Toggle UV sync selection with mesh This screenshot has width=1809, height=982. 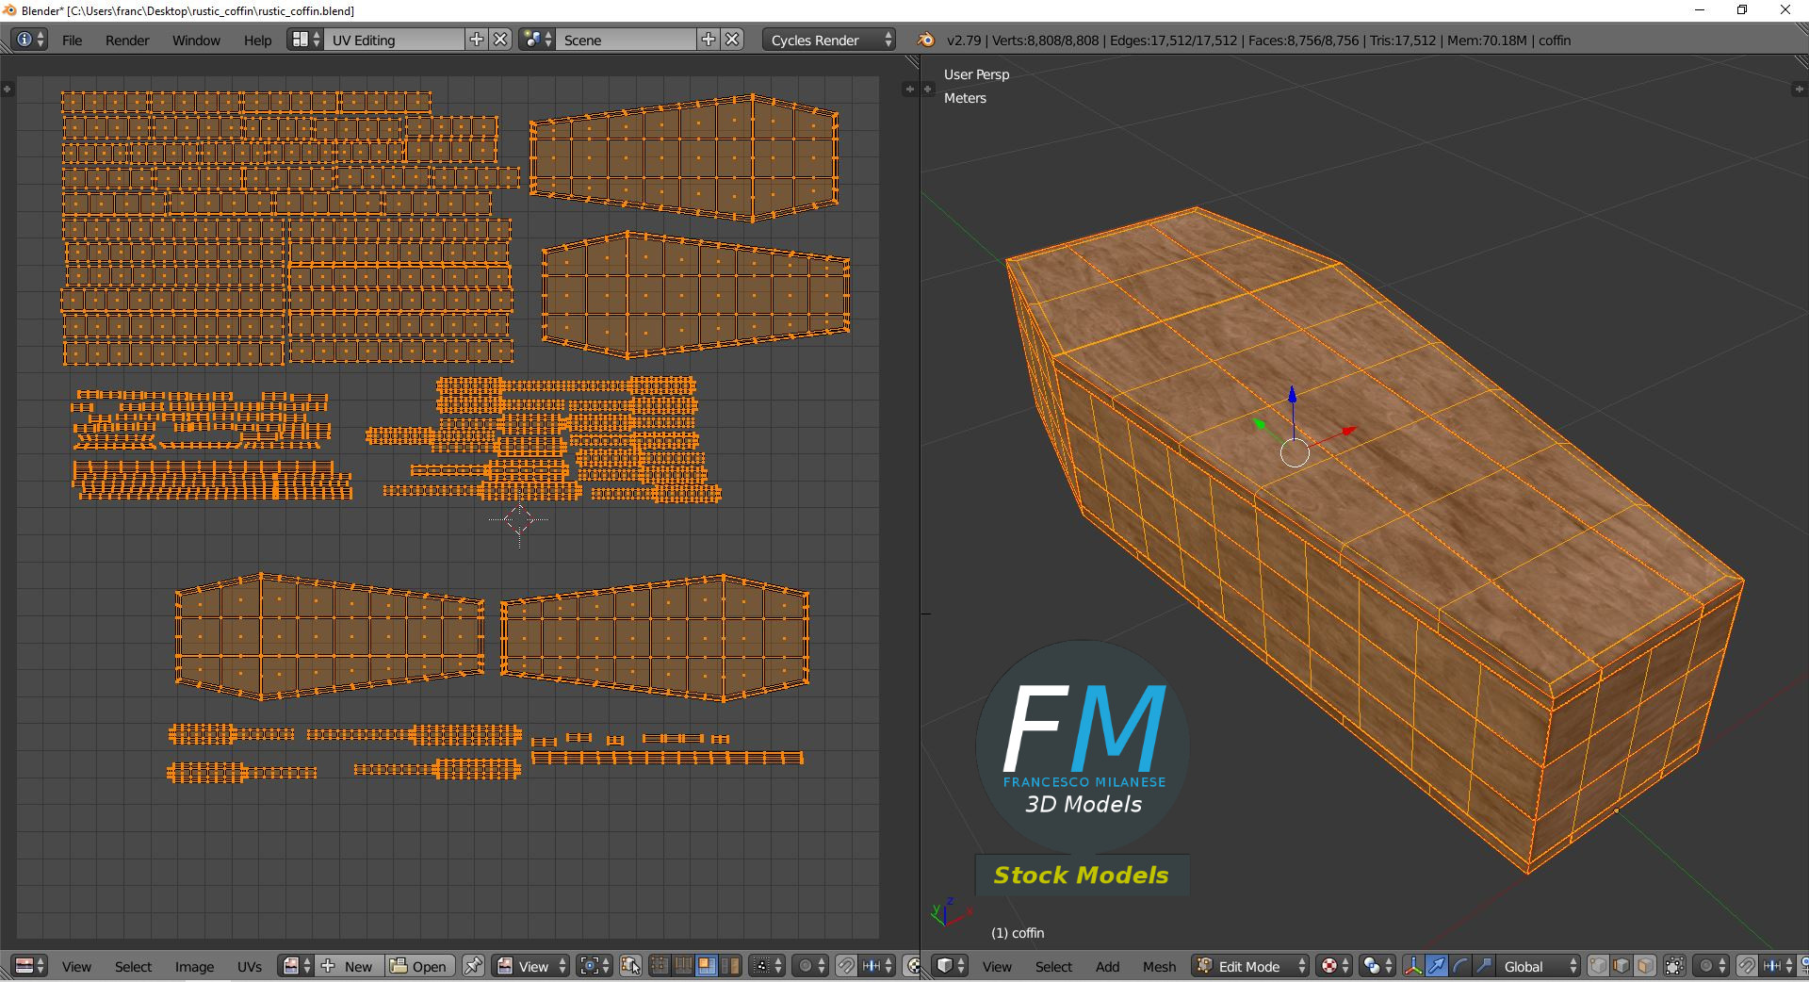[x=630, y=966]
